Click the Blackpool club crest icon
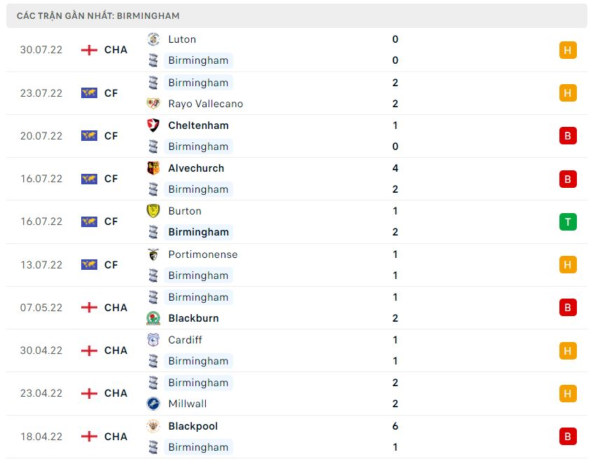This screenshot has height=464, width=593. 153,426
